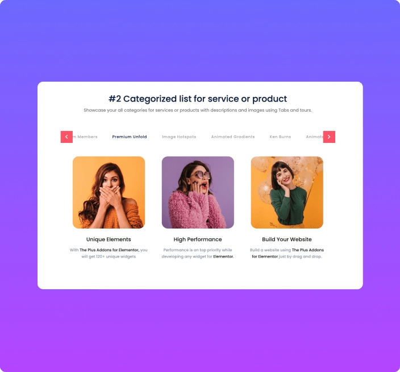Switch to the Image Hotspots tab
Image resolution: width=400 pixels, height=372 pixels.
179,137
